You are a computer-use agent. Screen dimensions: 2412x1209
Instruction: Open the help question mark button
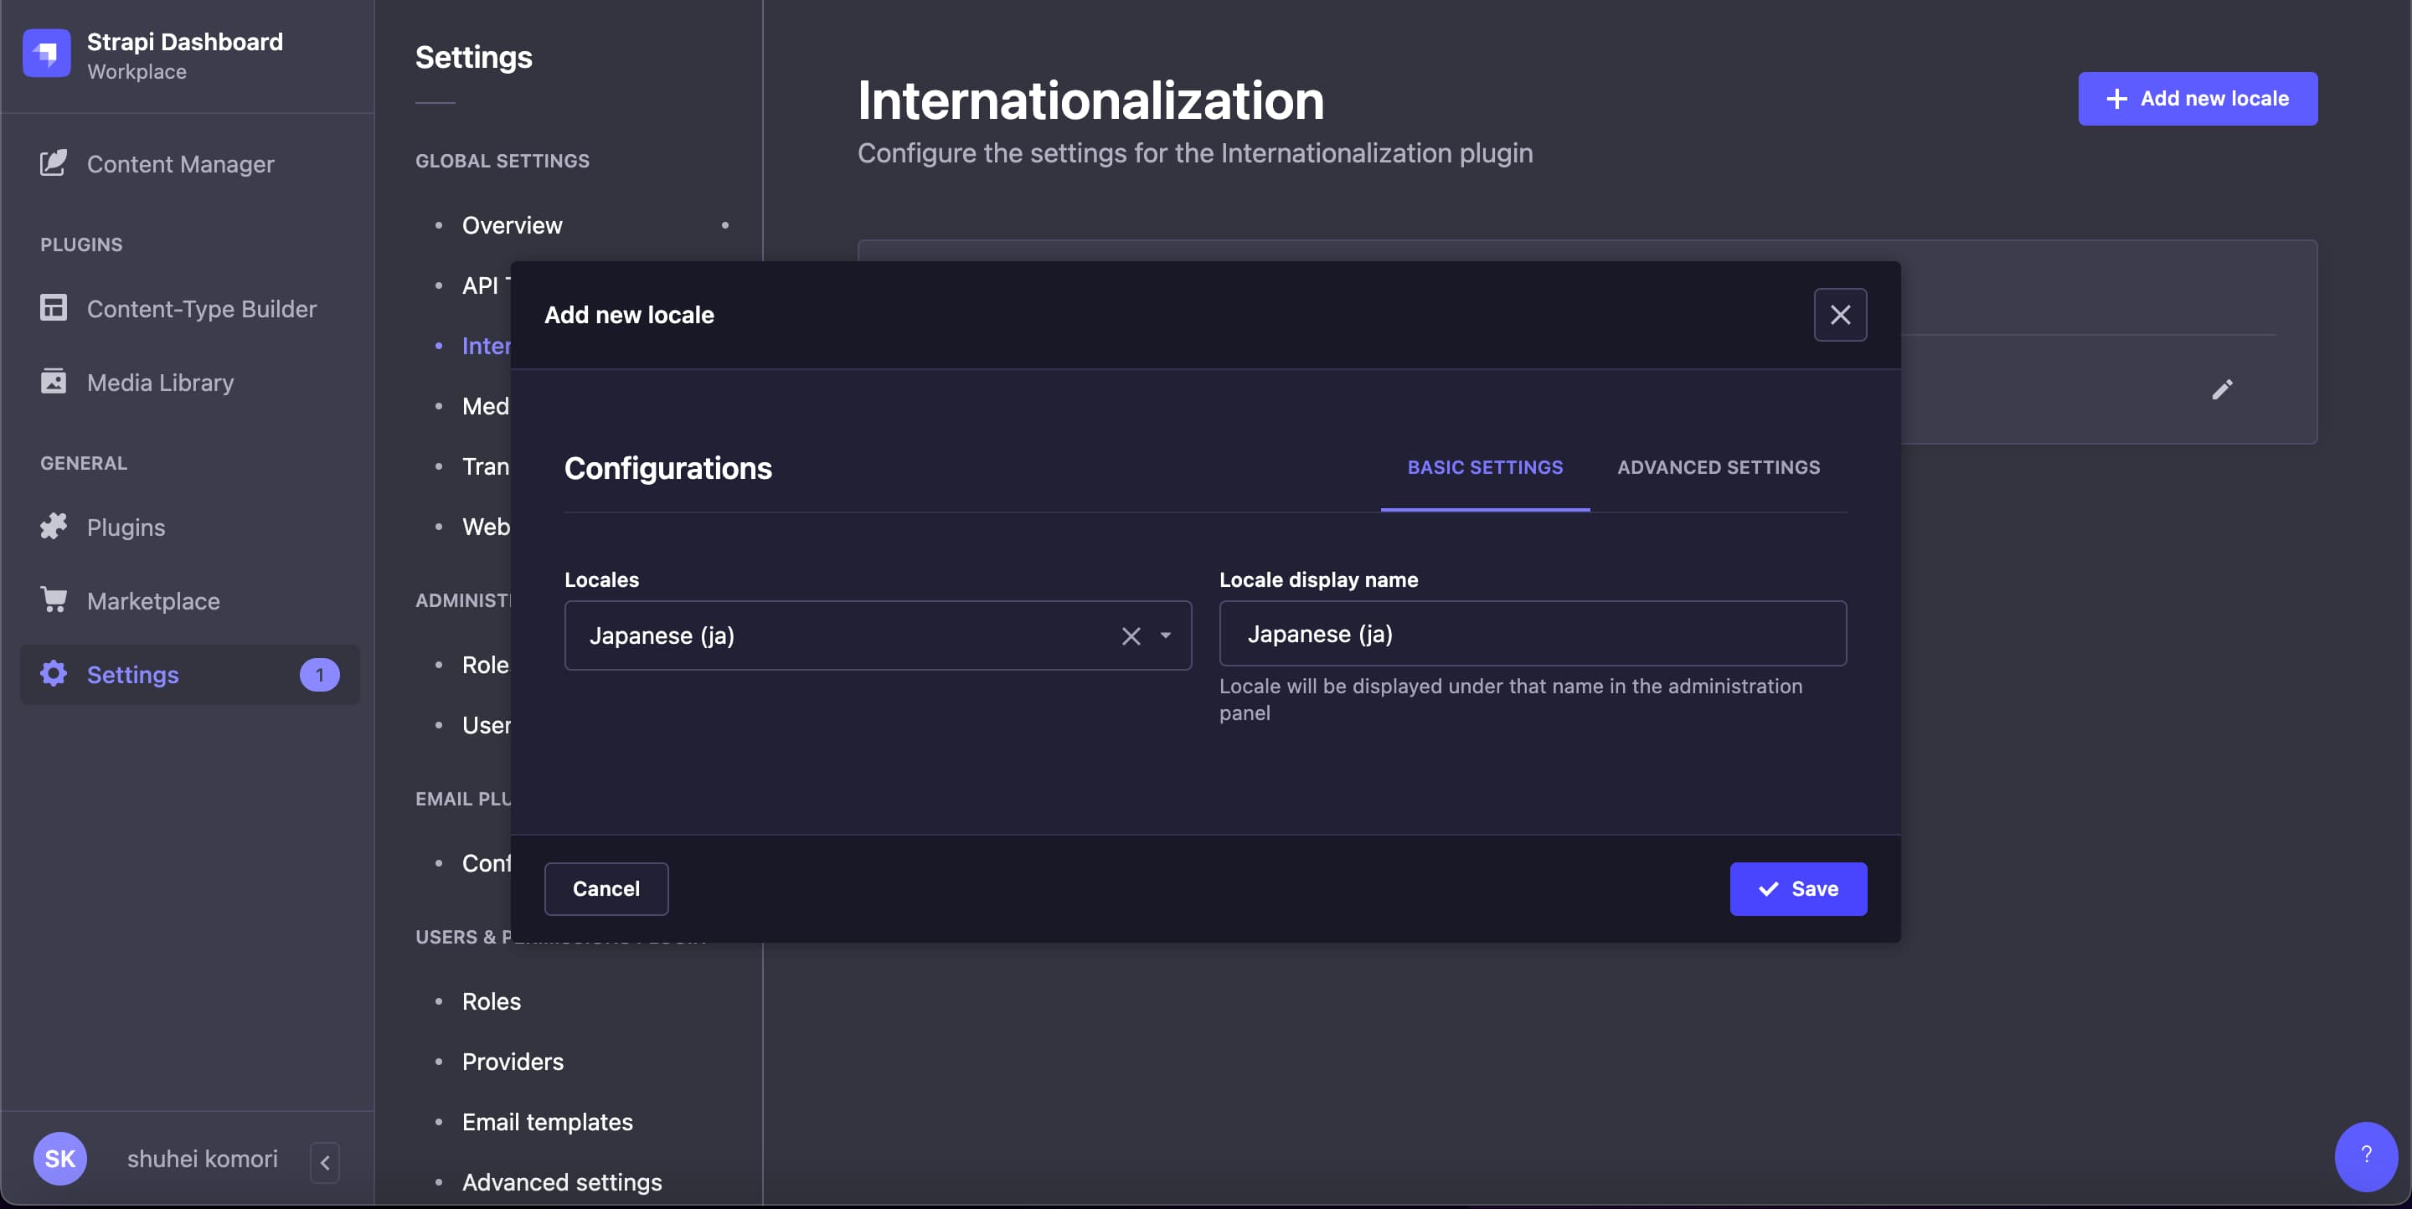2366,1155
